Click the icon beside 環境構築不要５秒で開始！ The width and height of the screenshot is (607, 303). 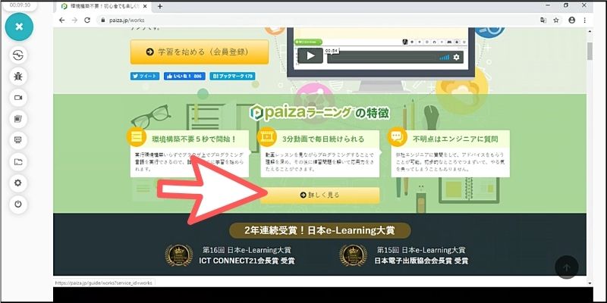coord(137,137)
